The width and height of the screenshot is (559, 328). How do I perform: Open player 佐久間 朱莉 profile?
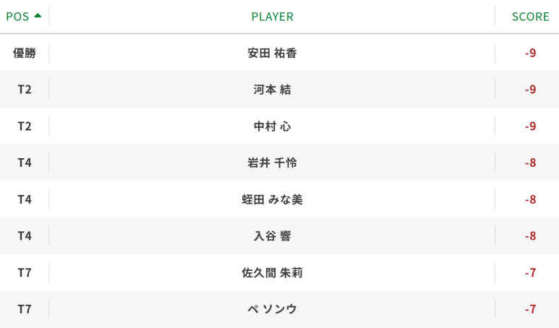pos(273,272)
